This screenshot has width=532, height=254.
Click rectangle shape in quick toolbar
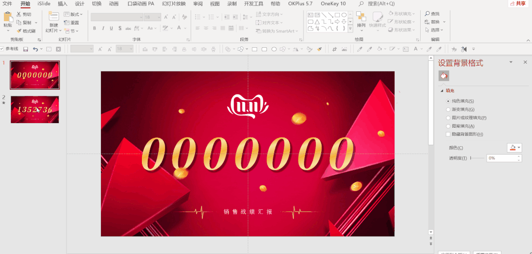point(255,49)
